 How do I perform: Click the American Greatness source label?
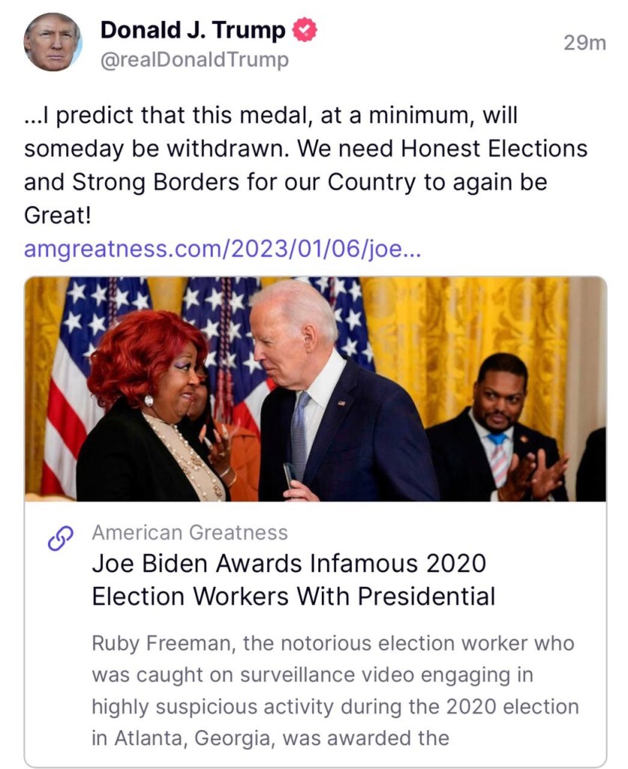click(190, 533)
